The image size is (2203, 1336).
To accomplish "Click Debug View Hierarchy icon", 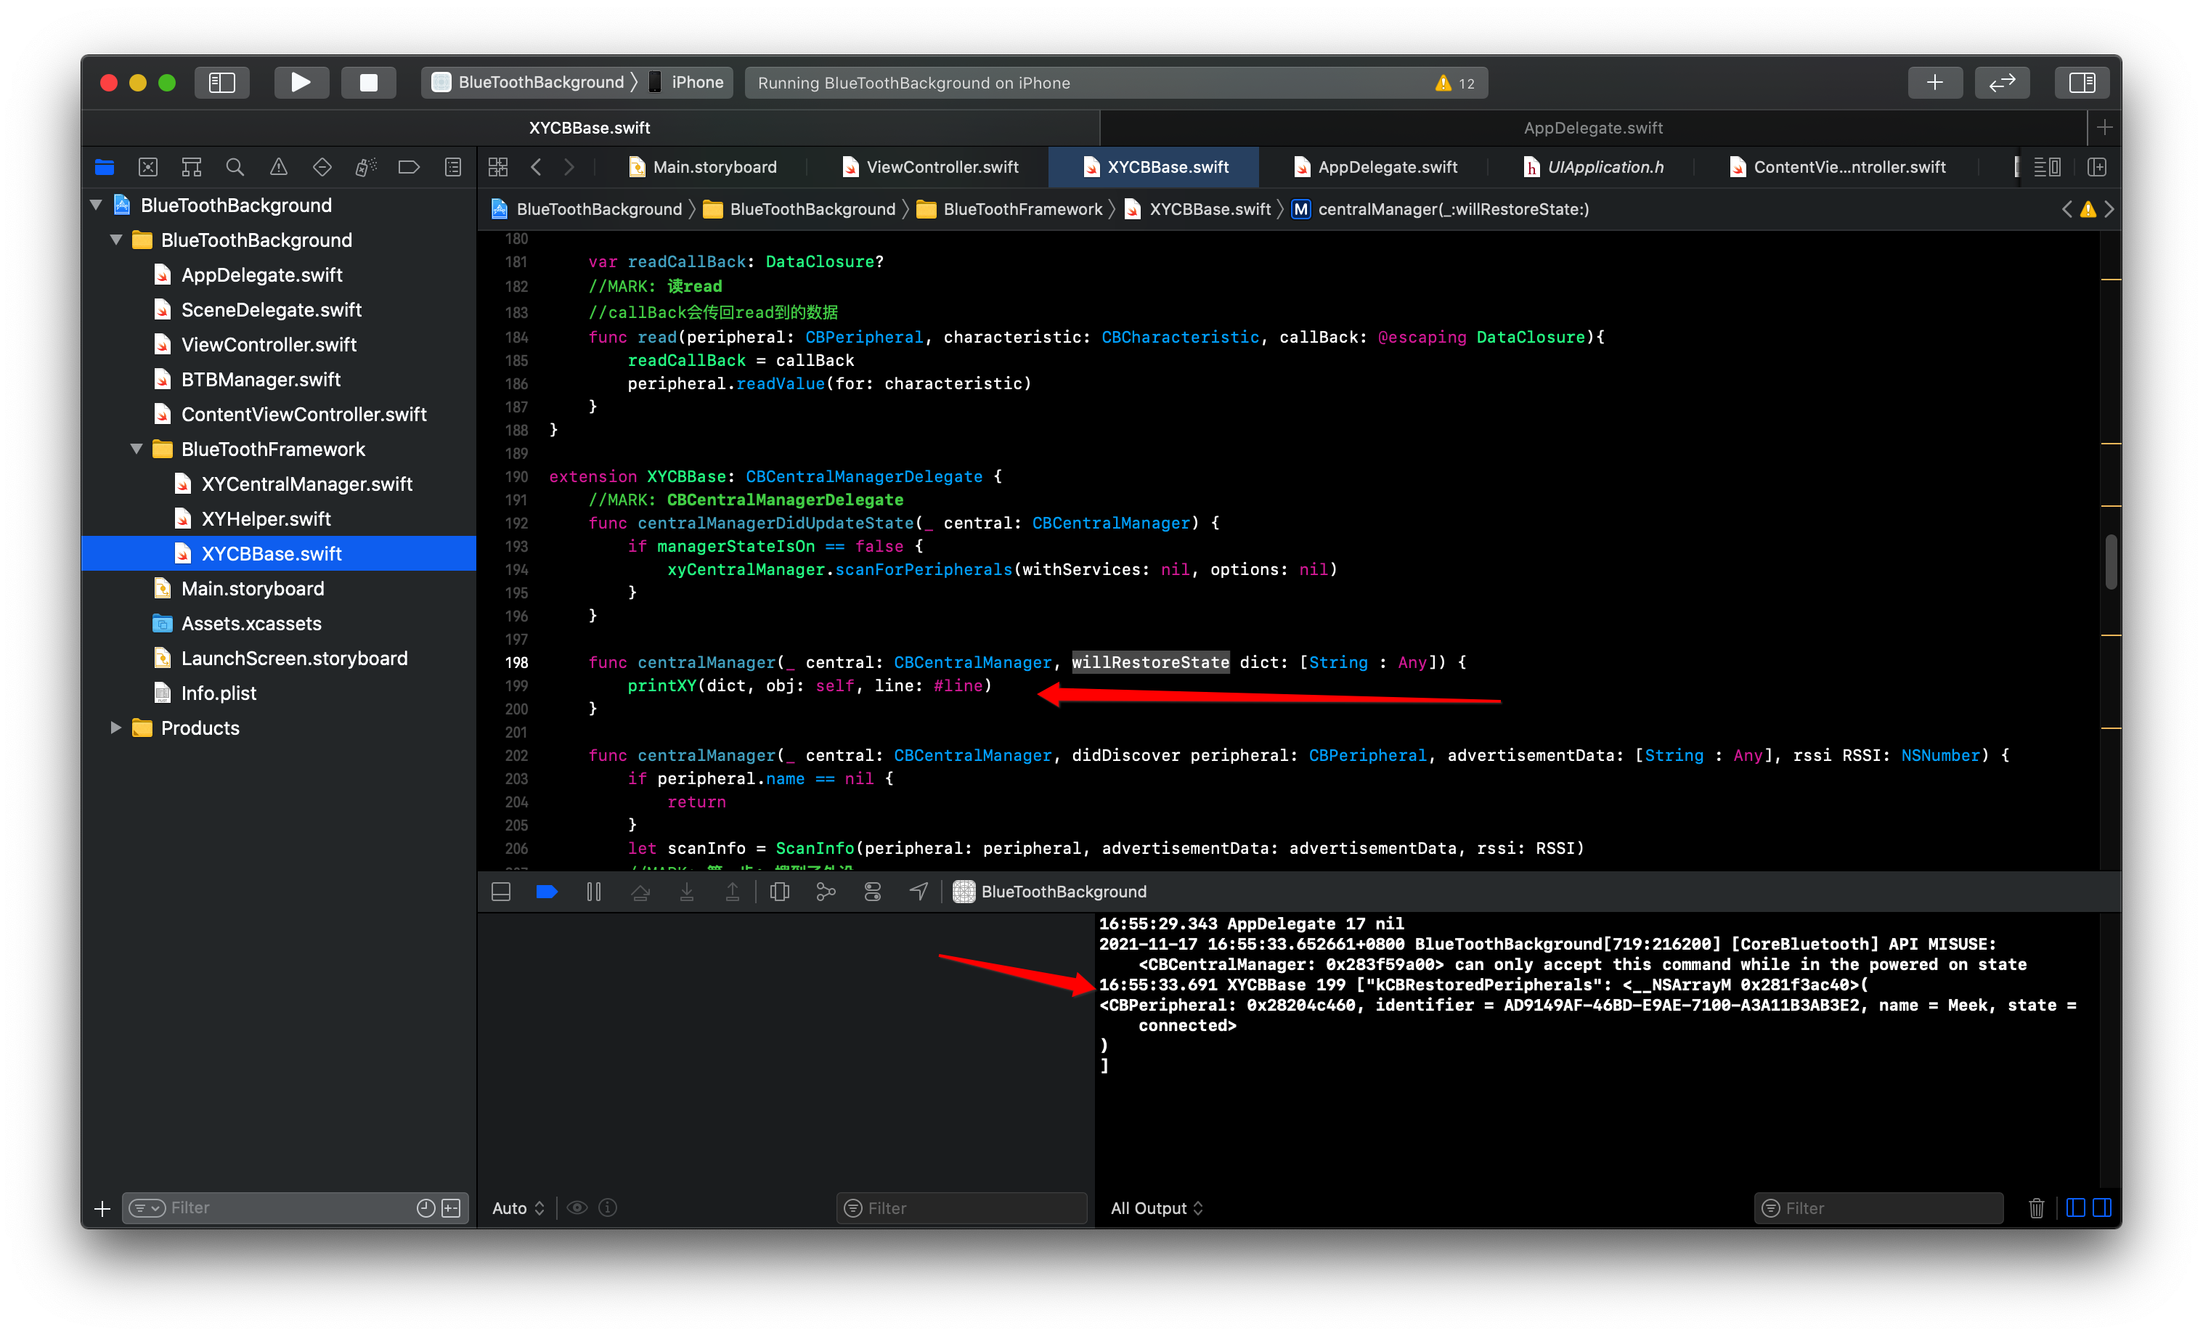I will pyautogui.click(x=780, y=892).
